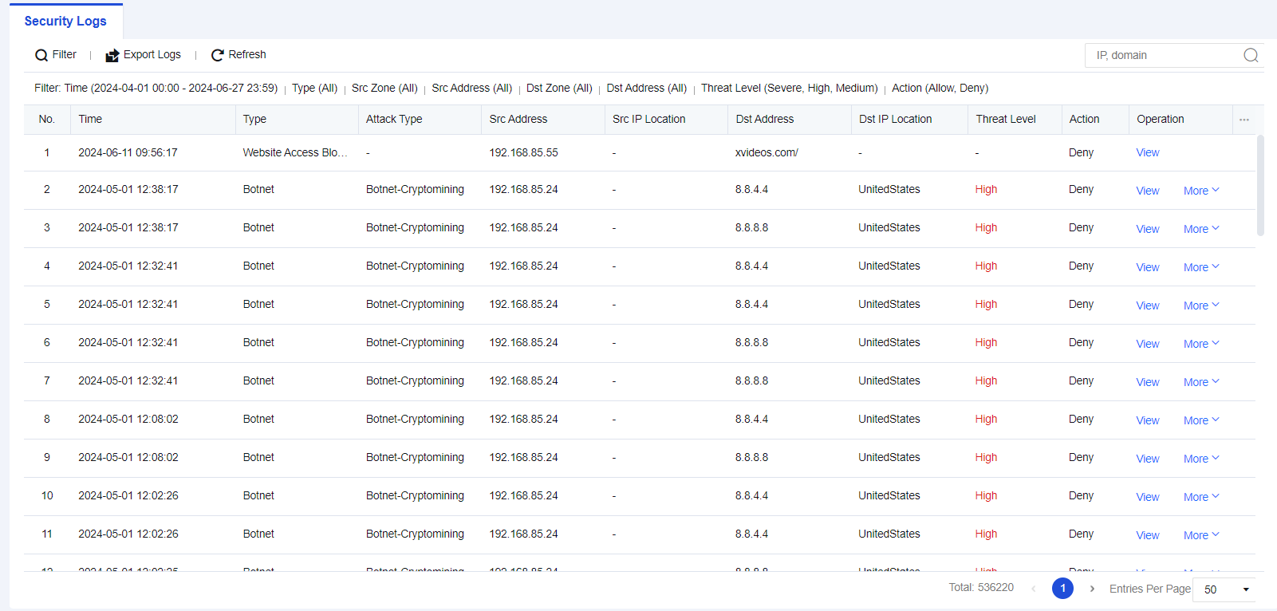Open View link for log row 5

tap(1147, 305)
